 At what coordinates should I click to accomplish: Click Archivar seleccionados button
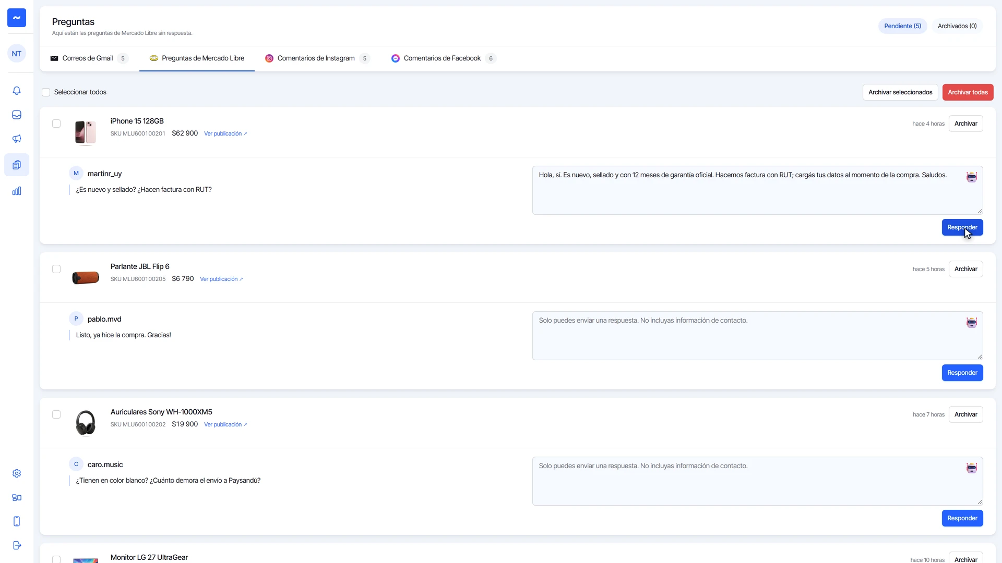[x=900, y=92]
